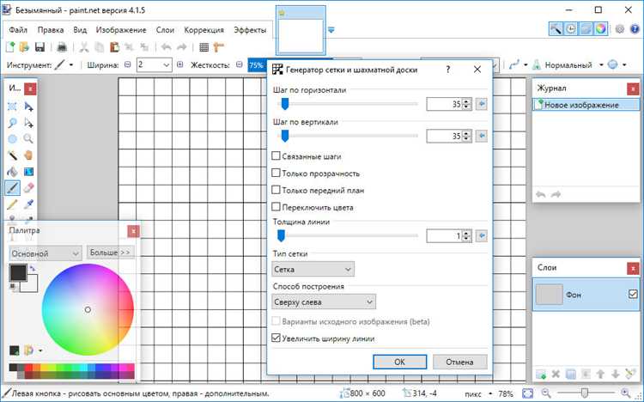Pick the Color Picker eyedropper tool

click(x=28, y=204)
